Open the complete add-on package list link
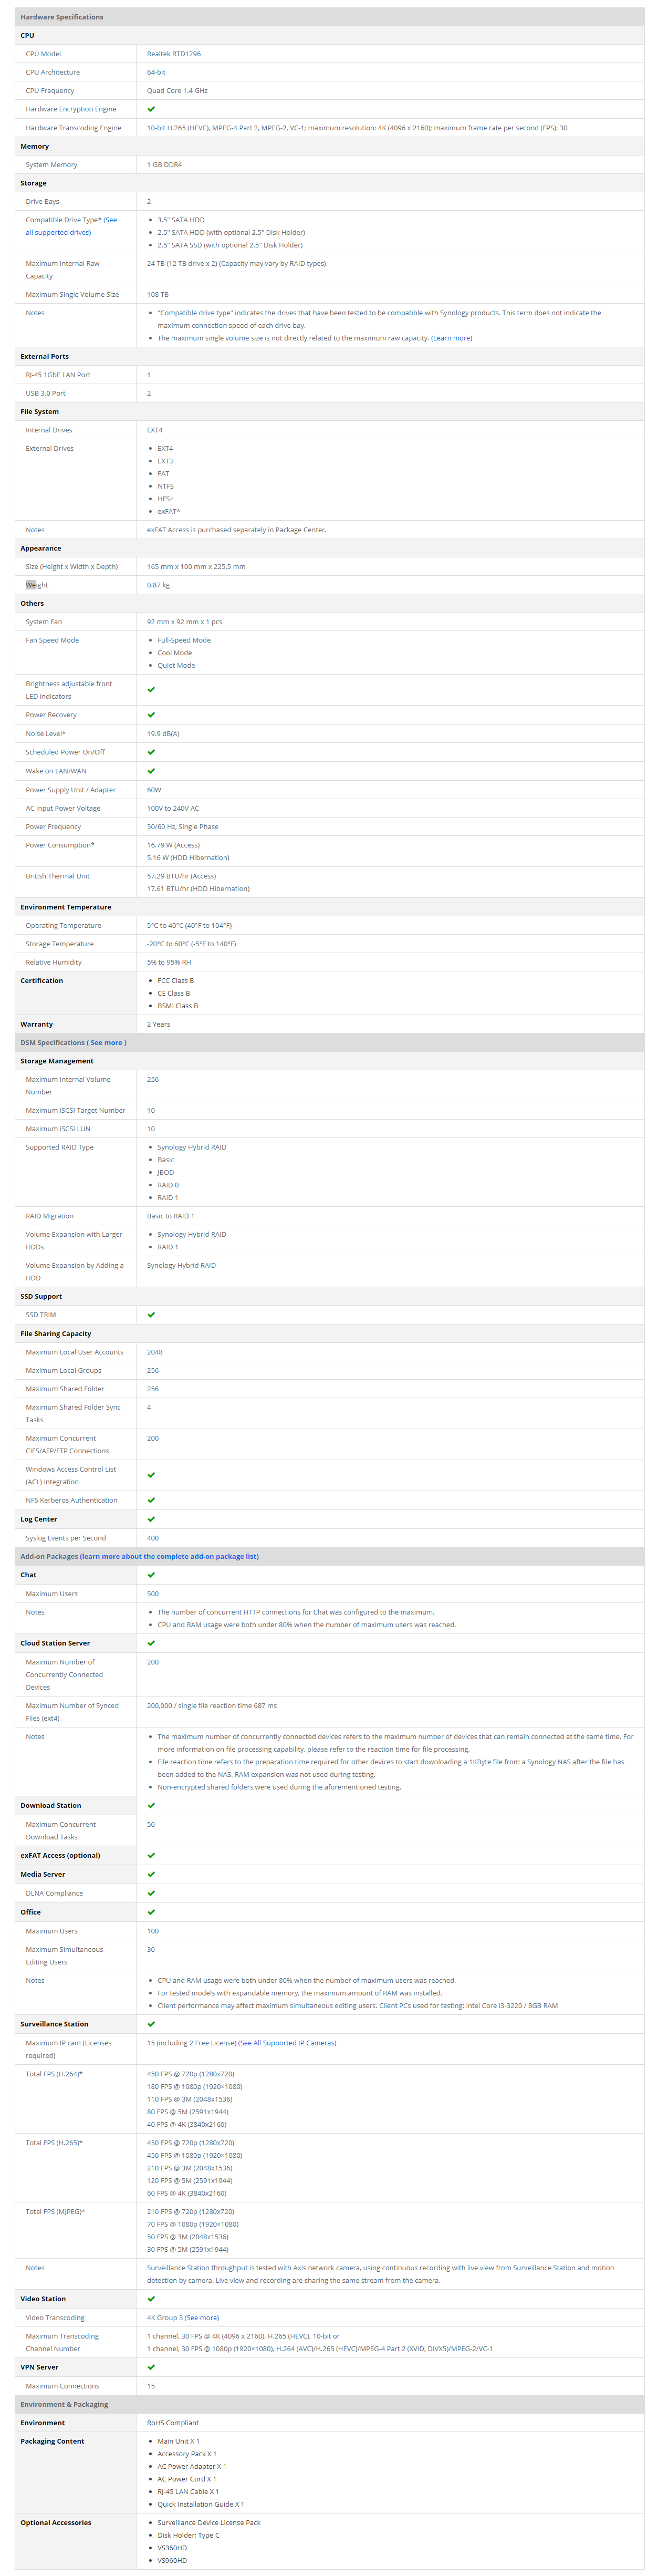Image resolution: width=658 pixels, height=2576 pixels. click(x=169, y=1556)
